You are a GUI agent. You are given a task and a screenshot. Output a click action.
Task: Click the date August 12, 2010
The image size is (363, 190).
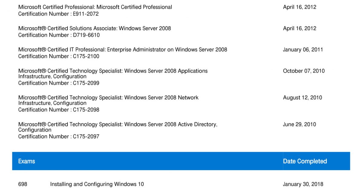302,97
